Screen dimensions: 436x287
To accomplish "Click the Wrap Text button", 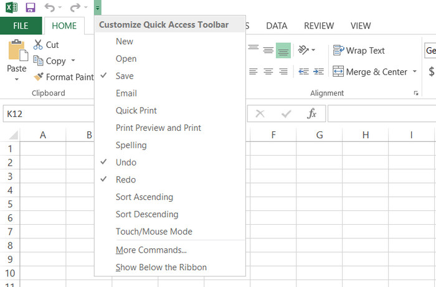I will tap(359, 50).
